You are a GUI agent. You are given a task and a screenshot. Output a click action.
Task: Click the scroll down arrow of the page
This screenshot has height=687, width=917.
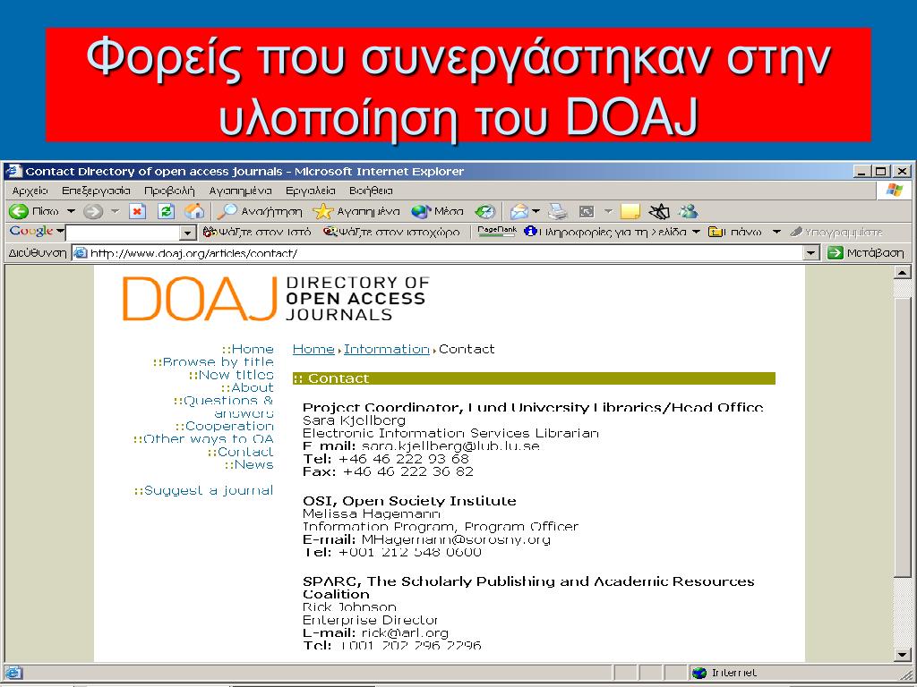click(902, 655)
